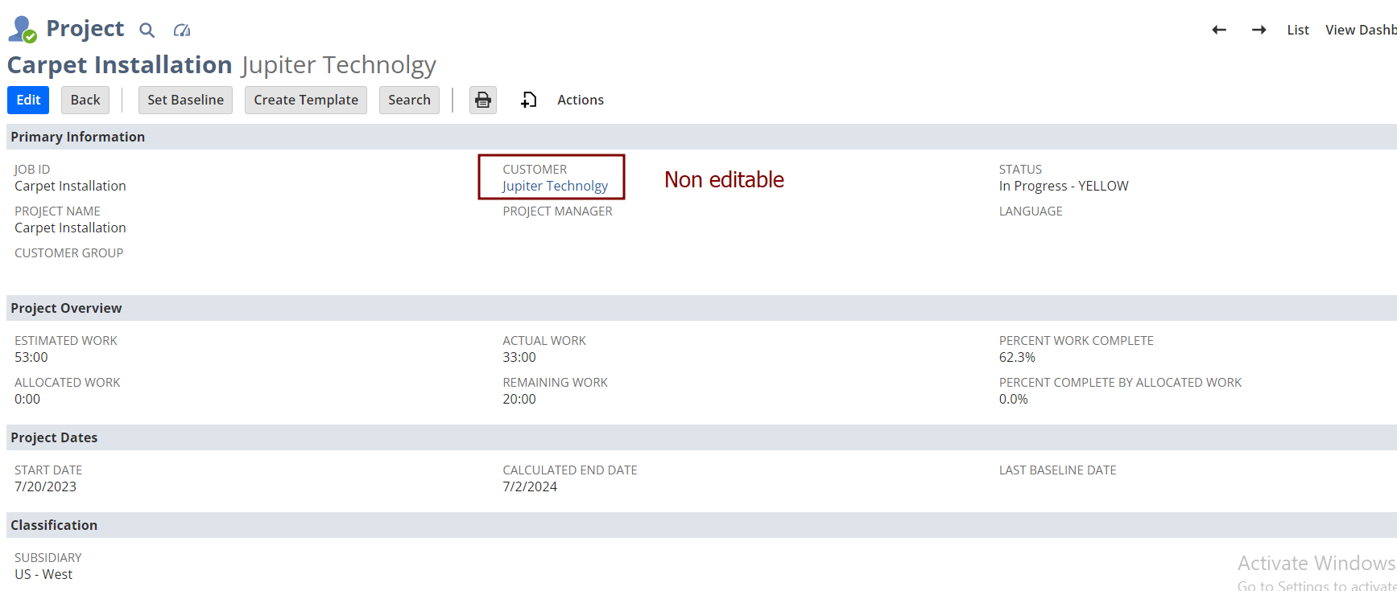Click the Project record person icon
The width and height of the screenshot is (1397, 591).
click(x=22, y=29)
